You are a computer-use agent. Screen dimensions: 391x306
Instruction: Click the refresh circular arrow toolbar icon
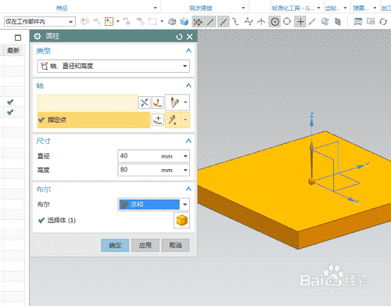[383, 22]
